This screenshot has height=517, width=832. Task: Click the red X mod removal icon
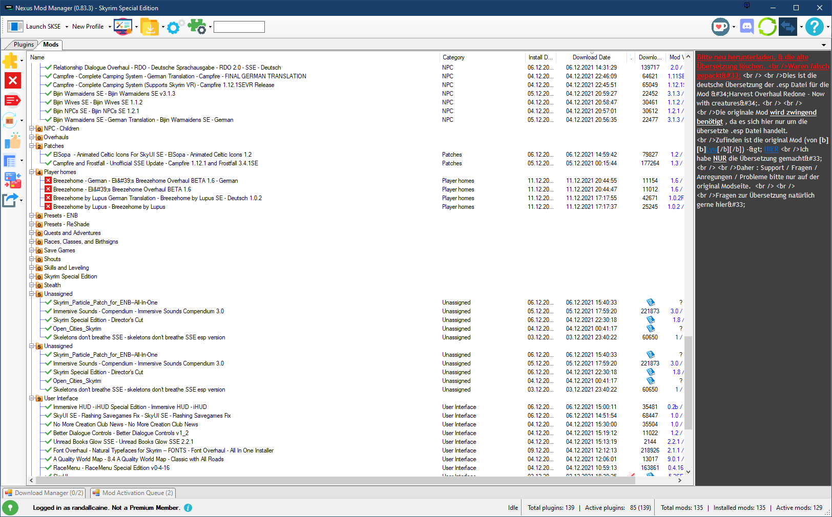pyautogui.click(x=12, y=80)
